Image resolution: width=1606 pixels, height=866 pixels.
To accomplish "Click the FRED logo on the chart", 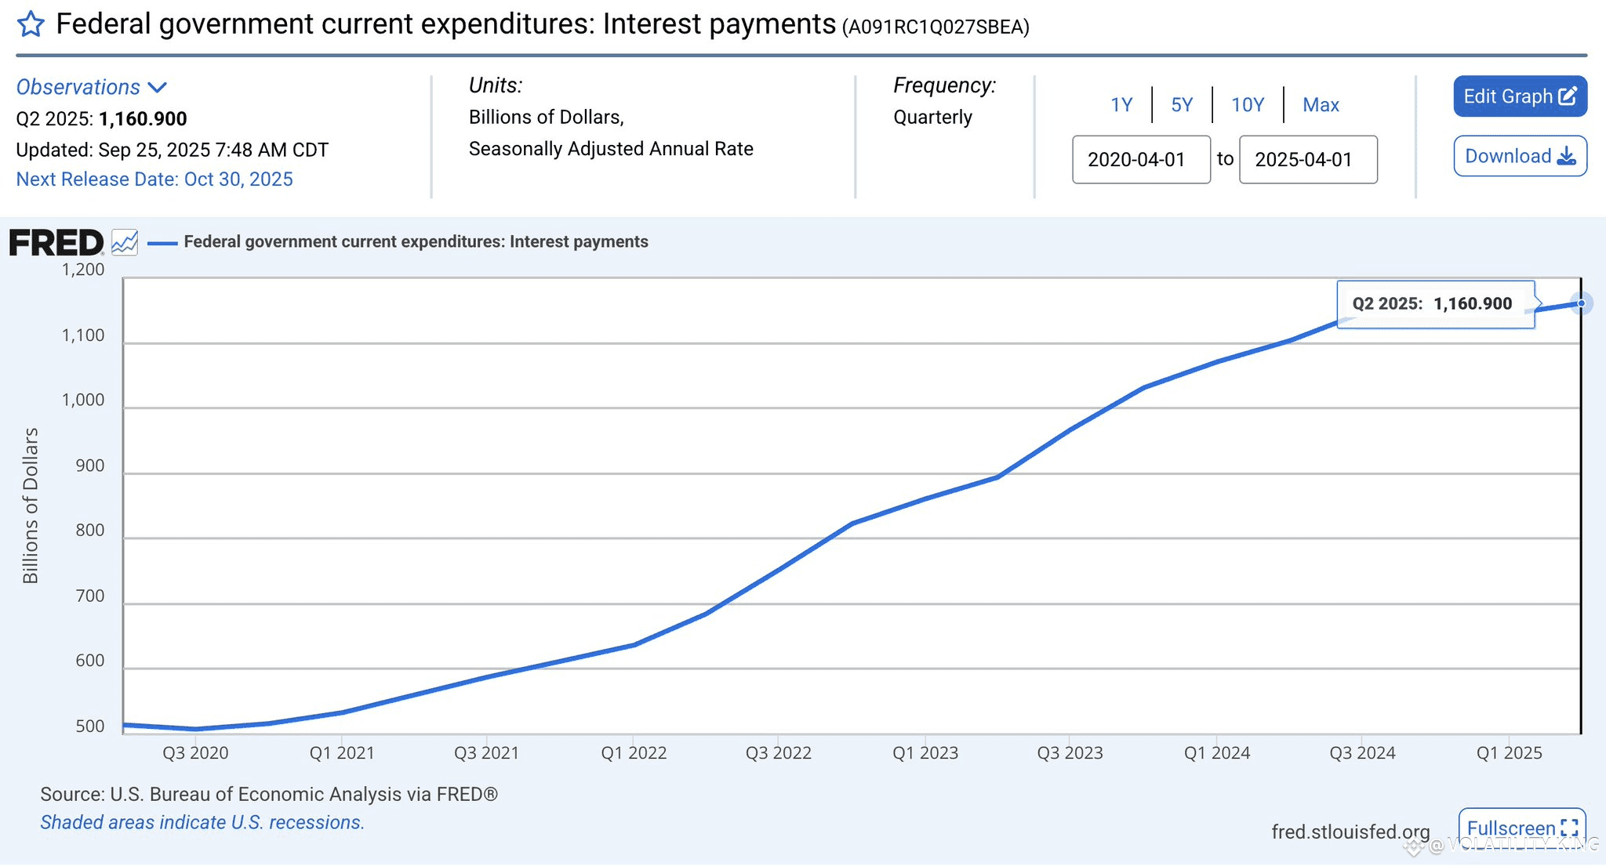I will (x=56, y=243).
